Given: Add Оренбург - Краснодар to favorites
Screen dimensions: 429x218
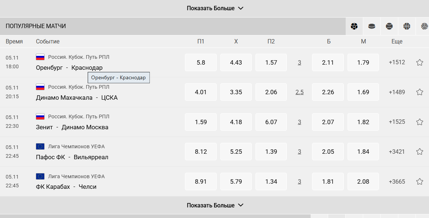Looking at the screenshot, I should tap(419, 62).
